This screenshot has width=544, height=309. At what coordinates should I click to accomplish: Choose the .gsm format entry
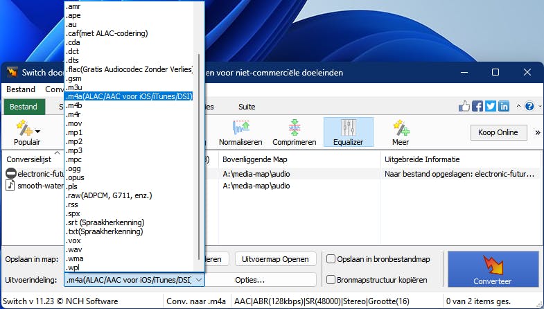129,78
